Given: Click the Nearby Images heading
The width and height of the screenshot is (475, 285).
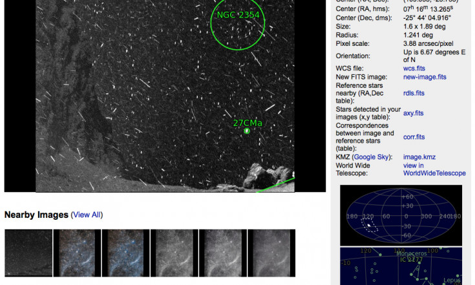Looking at the screenshot, I should (x=36, y=215).
